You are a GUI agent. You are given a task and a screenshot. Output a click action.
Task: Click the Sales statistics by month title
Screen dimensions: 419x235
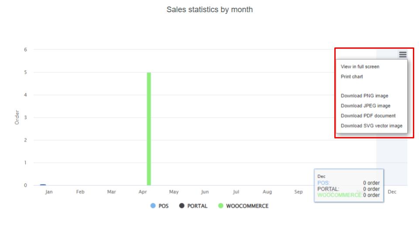click(209, 10)
